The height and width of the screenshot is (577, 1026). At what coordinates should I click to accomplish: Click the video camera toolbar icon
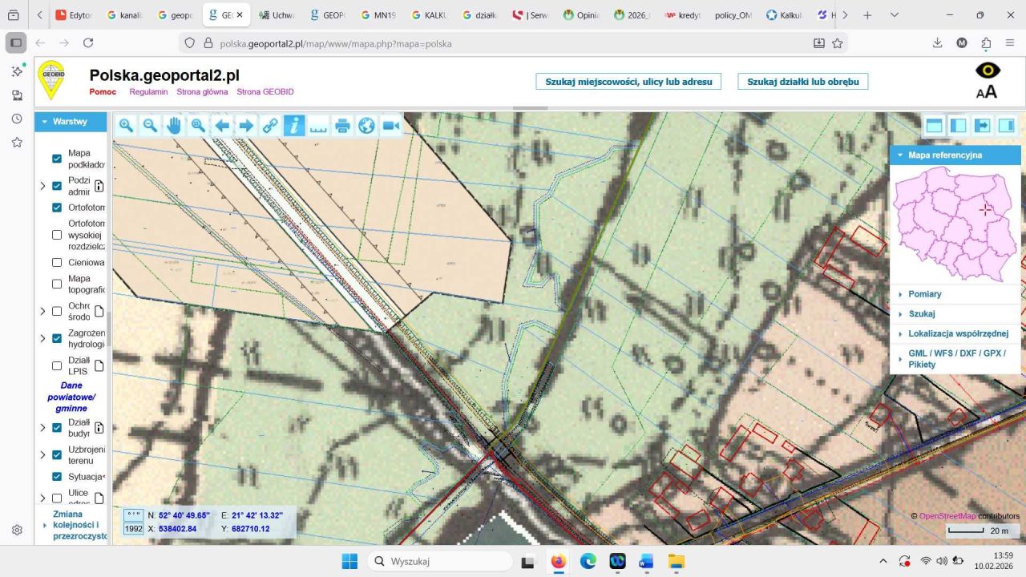pos(390,125)
